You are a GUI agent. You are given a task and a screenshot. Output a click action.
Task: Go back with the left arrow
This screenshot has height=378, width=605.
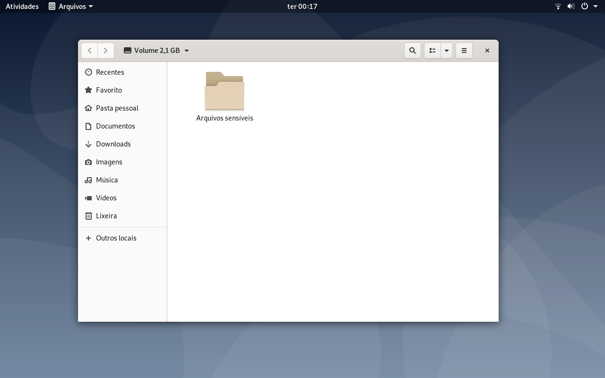[89, 51]
